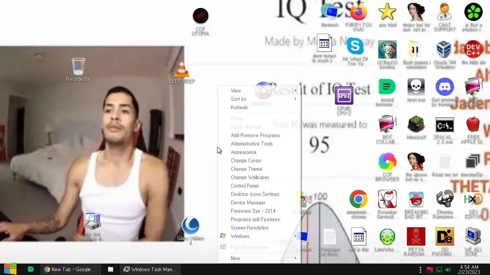Switch to New Tab - Google Chrome taskbar button
The height and width of the screenshot is (275, 490).
[70, 269]
